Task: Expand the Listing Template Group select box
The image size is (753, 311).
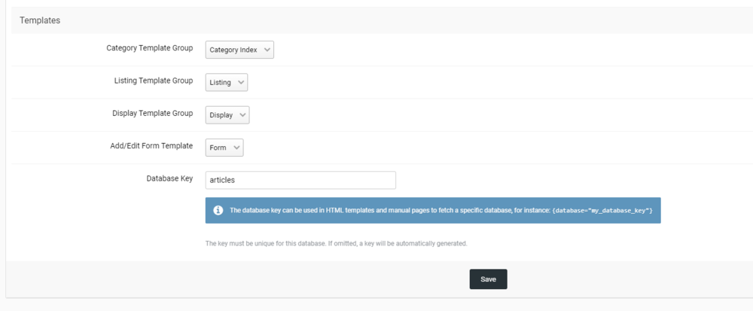Action: pyautogui.click(x=226, y=81)
